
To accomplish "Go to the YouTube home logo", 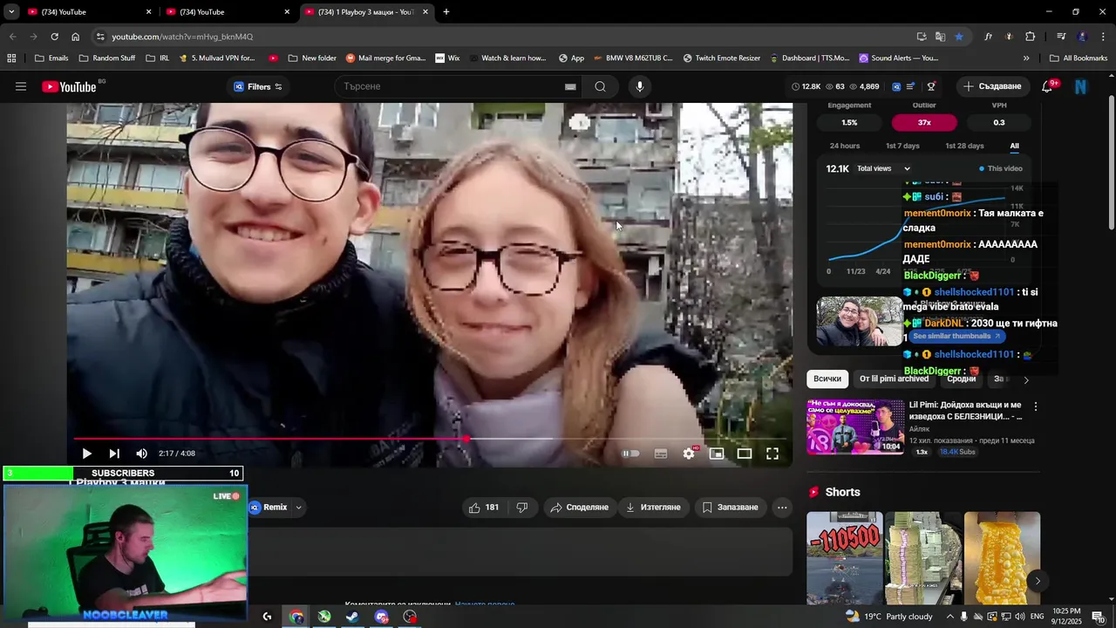I will [69, 86].
